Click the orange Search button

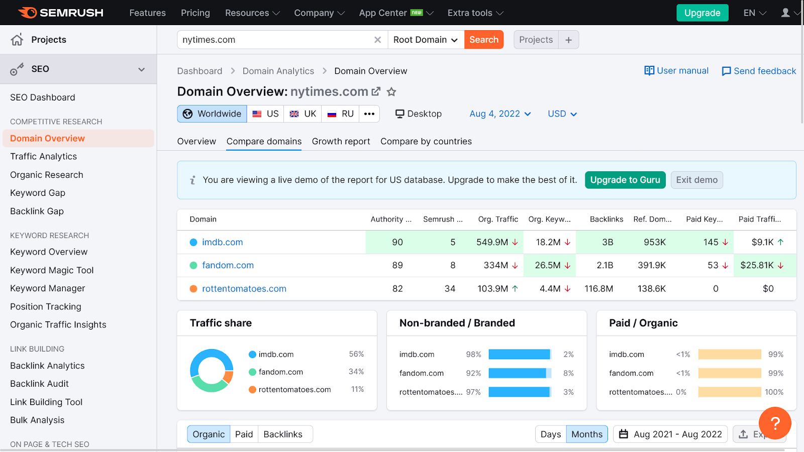pyautogui.click(x=484, y=40)
